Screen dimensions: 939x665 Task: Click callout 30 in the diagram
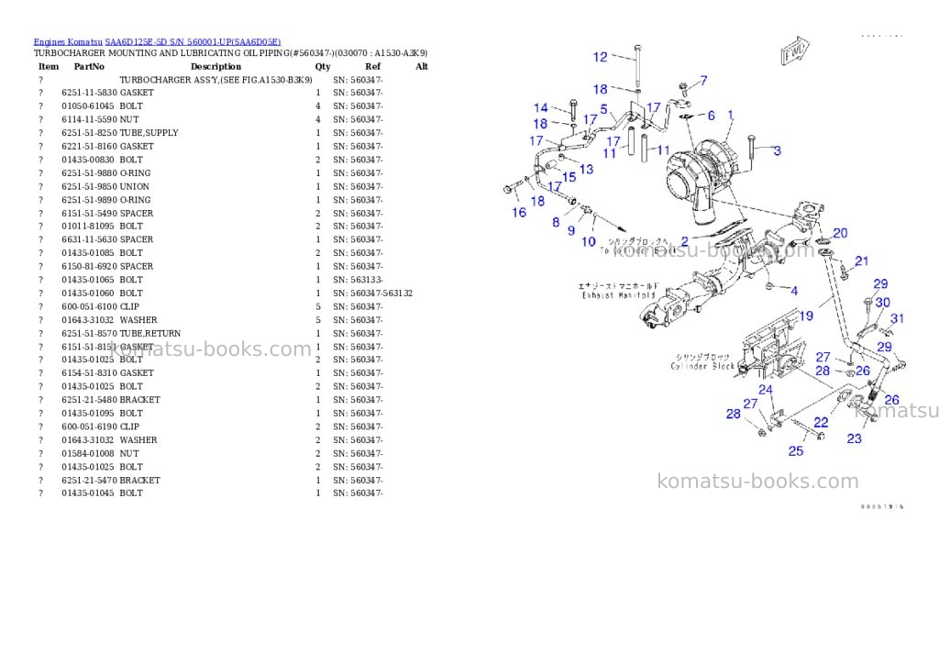[x=883, y=303]
